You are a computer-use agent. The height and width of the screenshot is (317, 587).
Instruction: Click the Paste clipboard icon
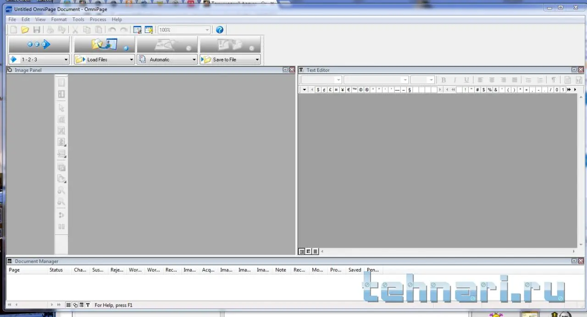[99, 30]
